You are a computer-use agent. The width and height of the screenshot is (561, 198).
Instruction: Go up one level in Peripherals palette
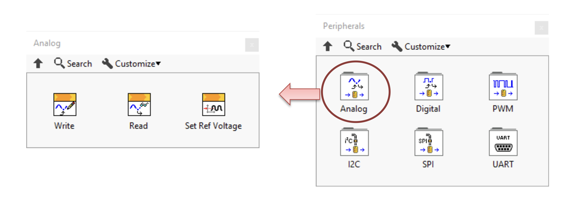pos(327,46)
